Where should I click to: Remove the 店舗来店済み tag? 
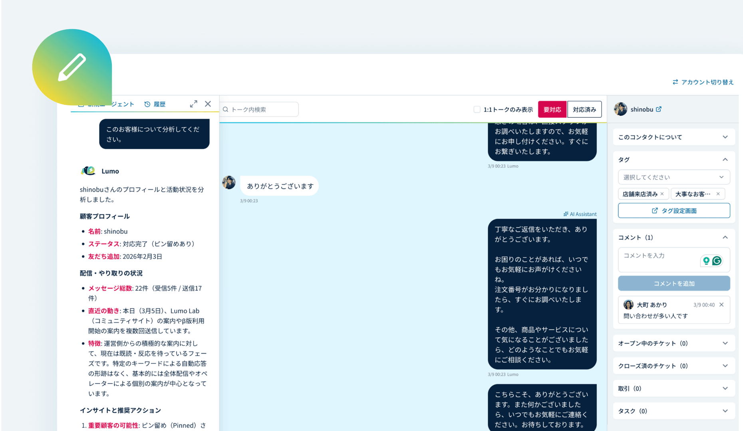(662, 194)
